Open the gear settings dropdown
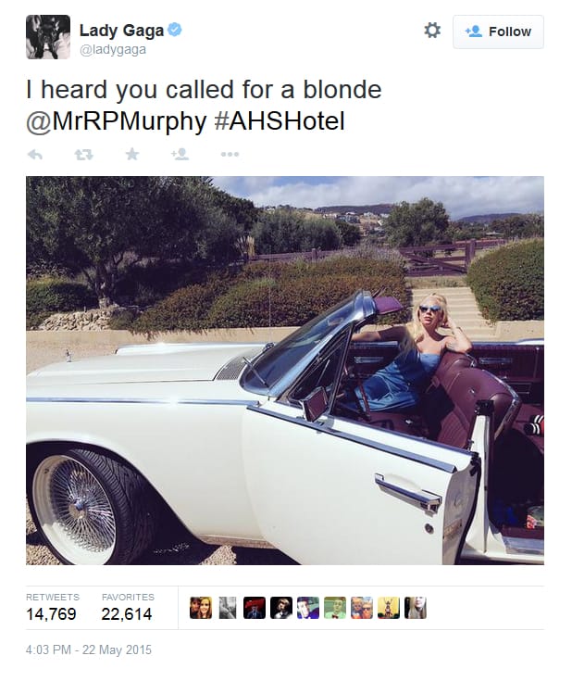This screenshot has height=681, width=572. (432, 31)
